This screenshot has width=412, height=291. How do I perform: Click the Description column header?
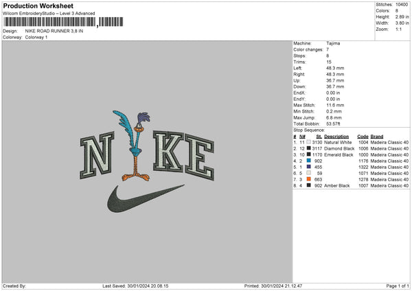(x=336, y=137)
